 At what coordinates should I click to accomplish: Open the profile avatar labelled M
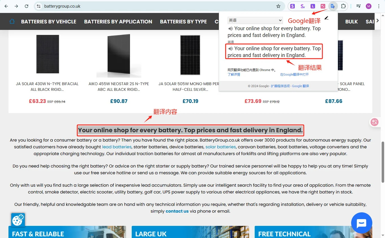coord(369,6)
